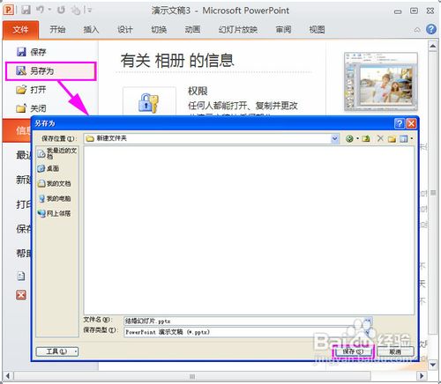This screenshot has height=384, width=441.
Task: Go up one folder level icon
Action: pos(366,138)
